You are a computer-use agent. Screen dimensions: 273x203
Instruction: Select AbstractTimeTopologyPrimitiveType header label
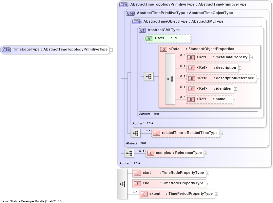tap(188, 4)
